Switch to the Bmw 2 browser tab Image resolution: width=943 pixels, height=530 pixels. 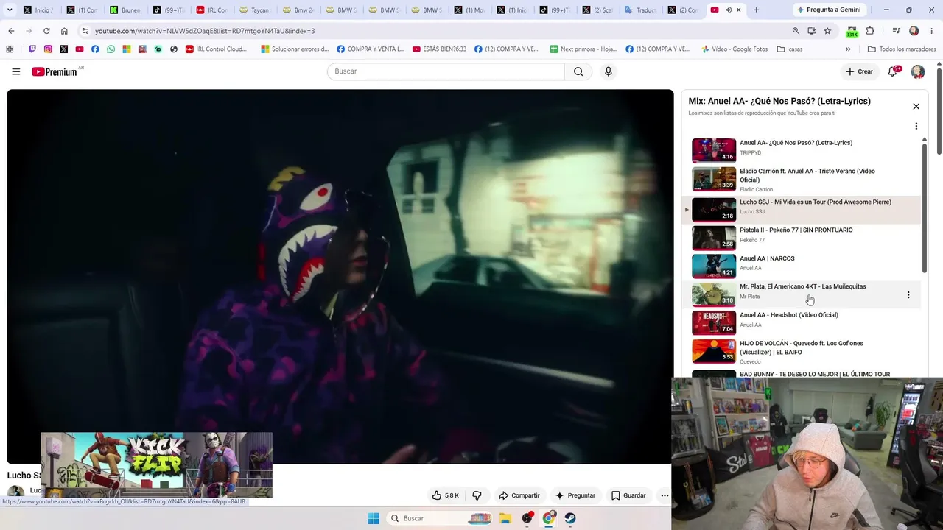pyautogui.click(x=298, y=10)
